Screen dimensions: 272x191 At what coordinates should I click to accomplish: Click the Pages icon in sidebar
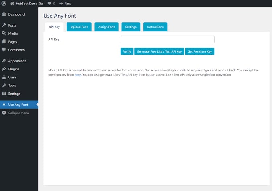[4, 42]
